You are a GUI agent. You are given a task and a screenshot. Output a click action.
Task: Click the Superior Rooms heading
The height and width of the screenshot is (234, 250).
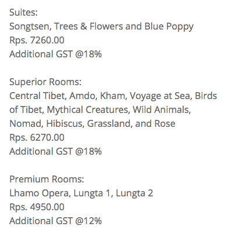tap(45, 82)
